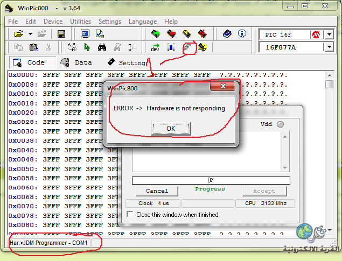The width and height of the screenshot is (342, 261).
Task: Open the File menu
Action: click(13, 22)
